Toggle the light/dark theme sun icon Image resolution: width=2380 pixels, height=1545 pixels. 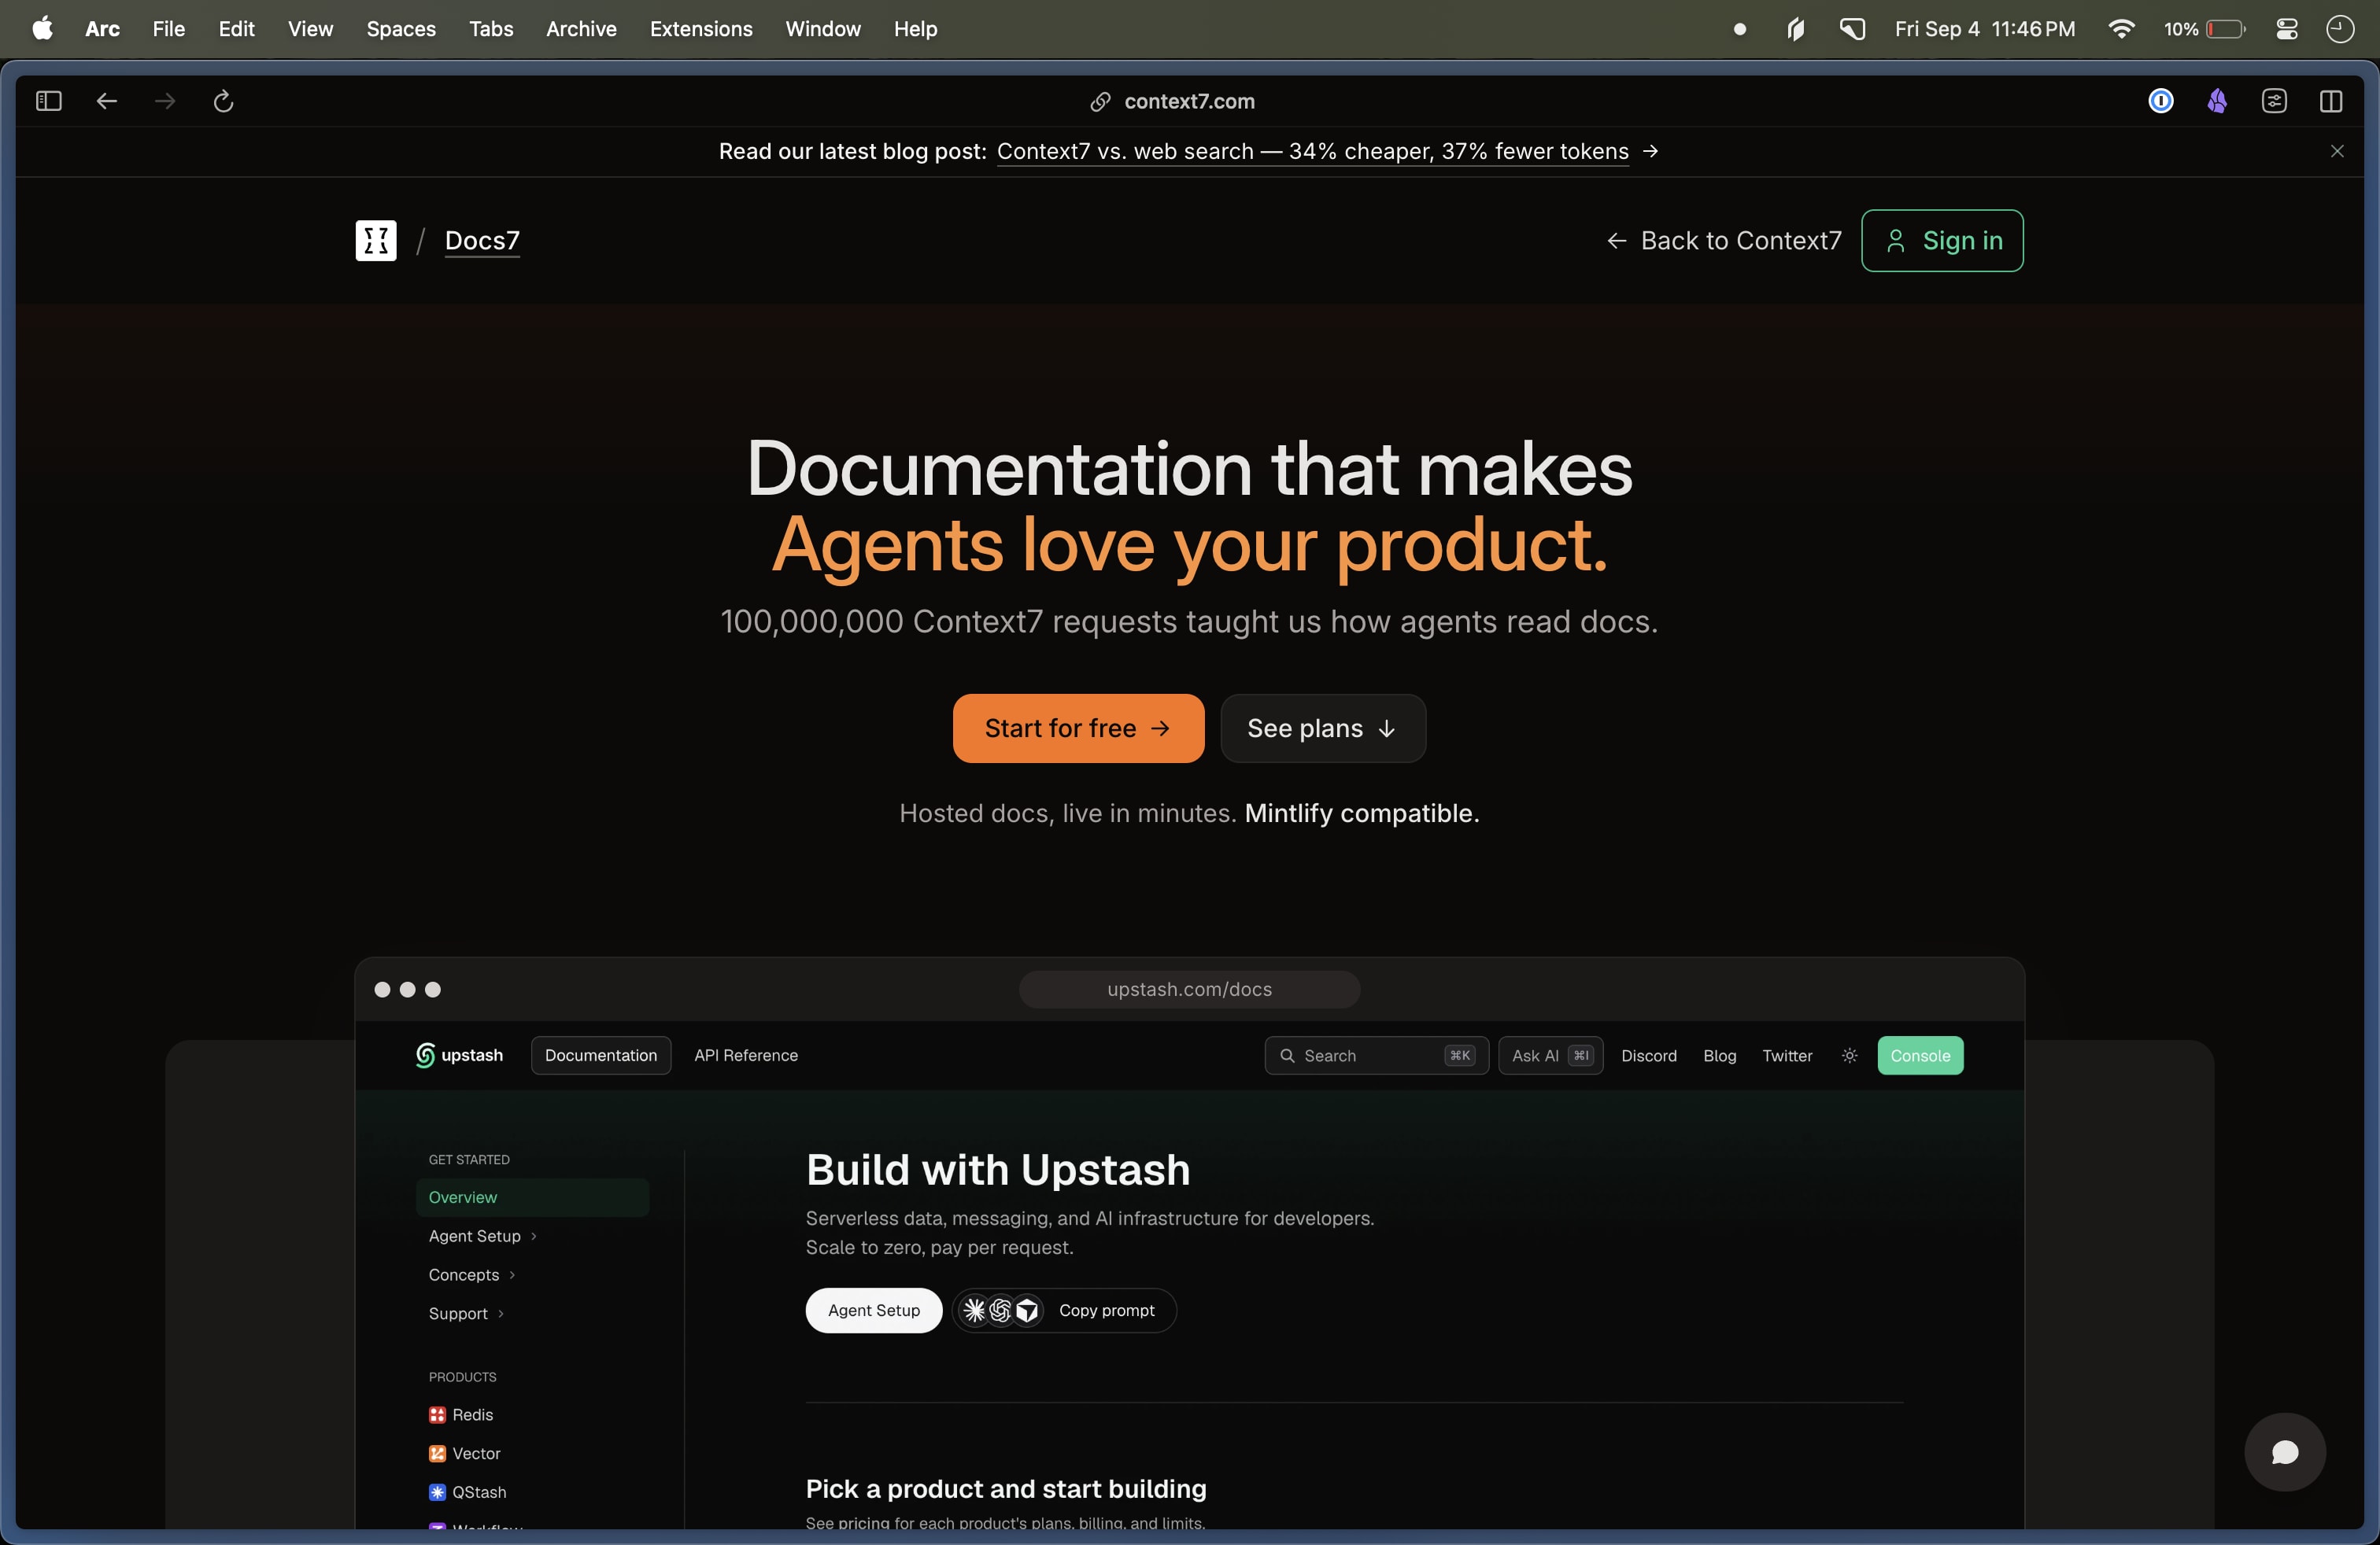(x=1850, y=1056)
